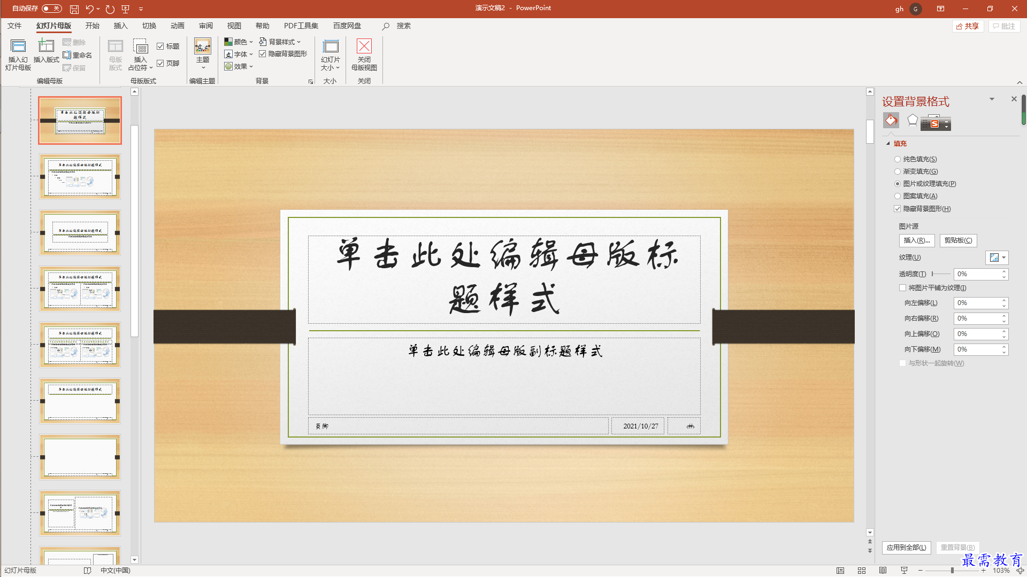
Task: Click Apply to All (应用到全部) button
Action: [x=907, y=548]
